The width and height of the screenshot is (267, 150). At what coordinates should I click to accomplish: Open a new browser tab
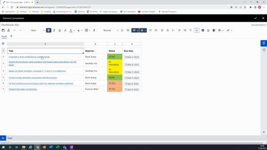[38, 2]
